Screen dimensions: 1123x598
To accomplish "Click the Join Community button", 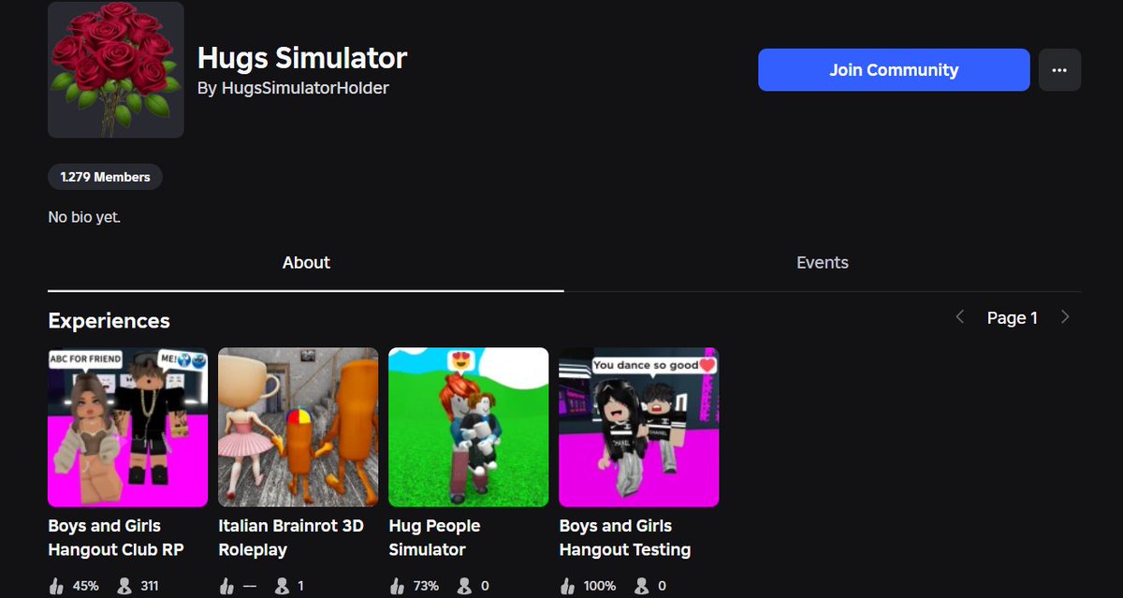I will click(894, 70).
